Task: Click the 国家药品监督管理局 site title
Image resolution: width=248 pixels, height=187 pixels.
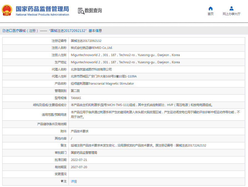Action: tap(42, 9)
